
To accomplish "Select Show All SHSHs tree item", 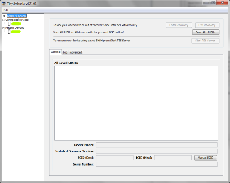I will point(17,16).
